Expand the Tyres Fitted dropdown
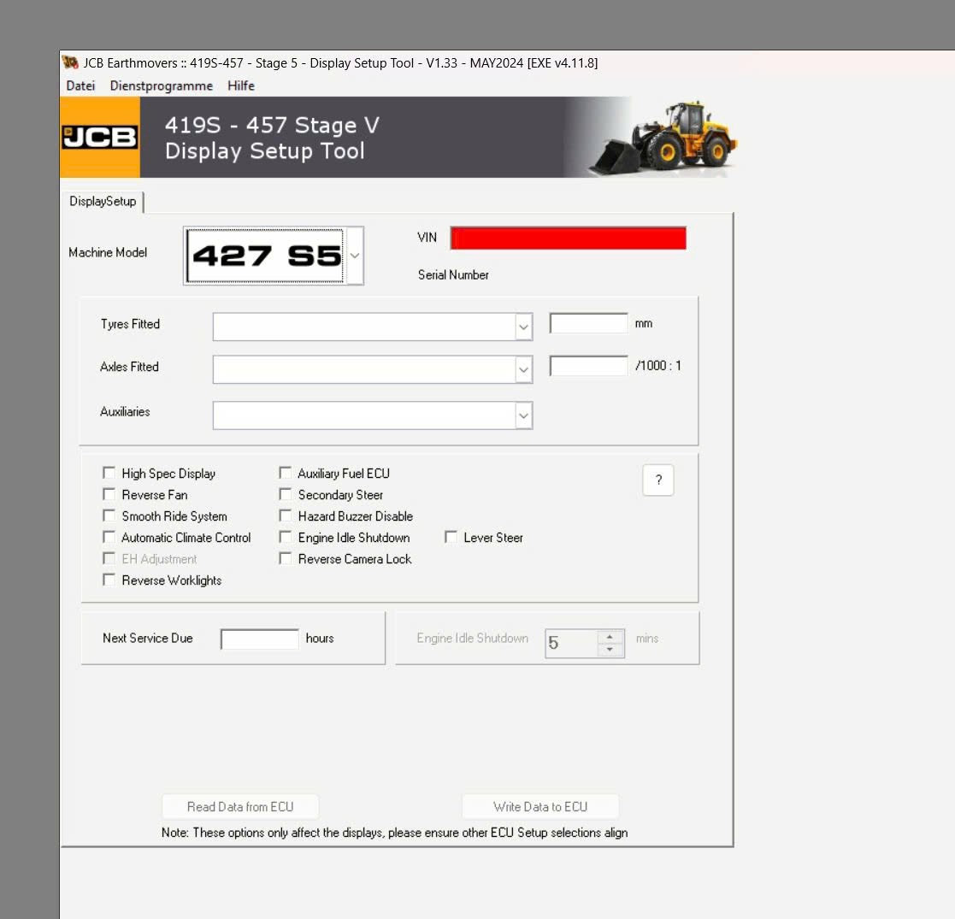The image size is (955, 919). (x=523, y=327)
